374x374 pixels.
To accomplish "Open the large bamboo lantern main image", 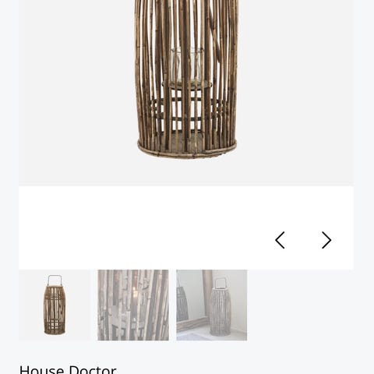I will pyautogui.click(x=186, y=93).
